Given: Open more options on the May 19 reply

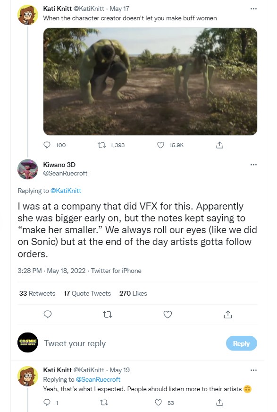Looking at the screenshot, I should 253,370.
